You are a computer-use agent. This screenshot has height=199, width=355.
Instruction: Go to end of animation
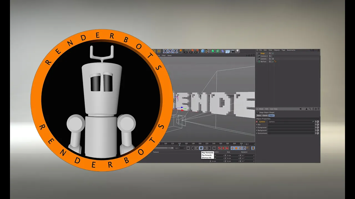[214, 148]
